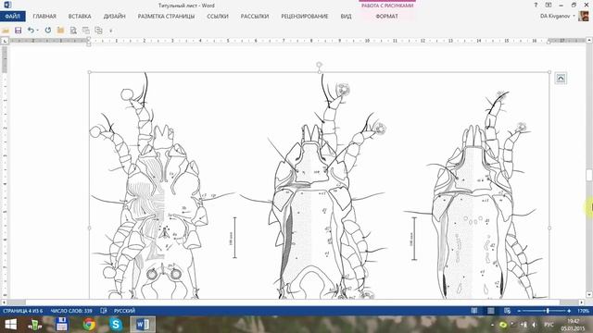The width and height of the screenshot is (593, 333).
Task: Open the ФОРМАТ picture tools tab
Action: pyautogui.click(x=386, y=17)
